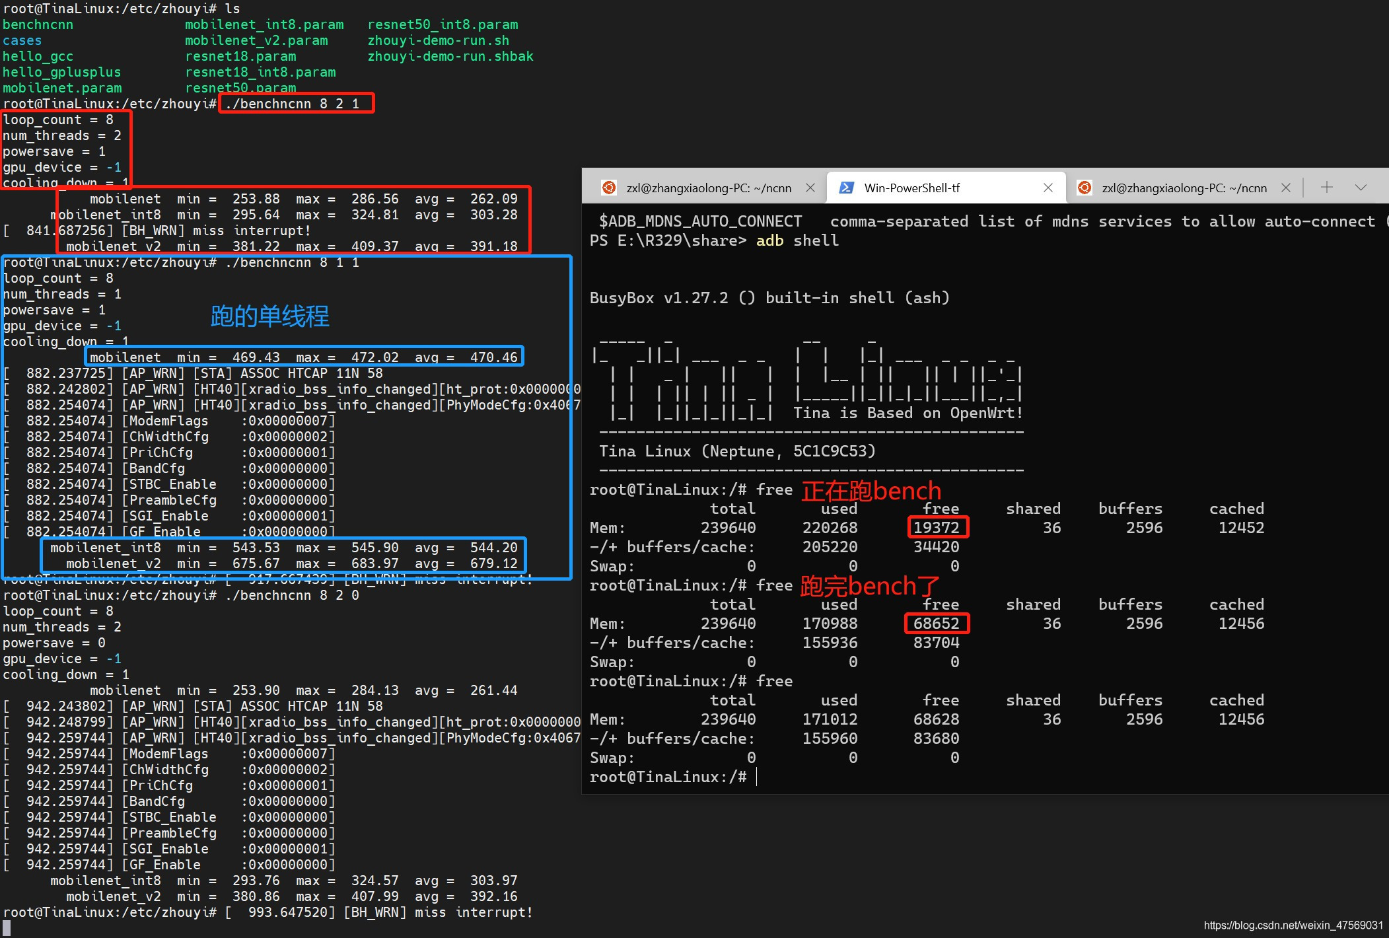Select the Win-PowerShell-tf tab
The image size is (1389, 938).
tap(911, 188)
